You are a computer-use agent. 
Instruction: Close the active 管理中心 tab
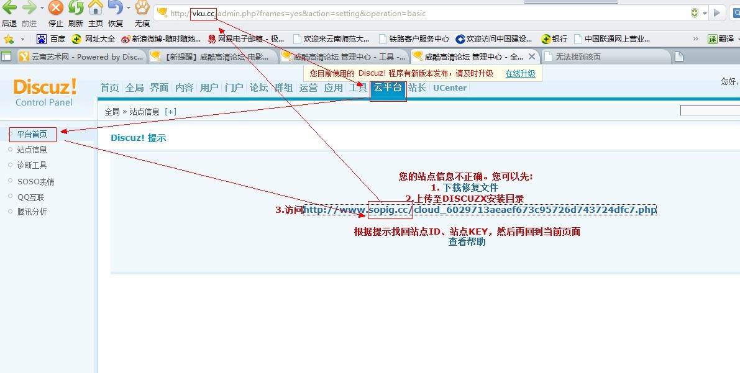(531, 56)
